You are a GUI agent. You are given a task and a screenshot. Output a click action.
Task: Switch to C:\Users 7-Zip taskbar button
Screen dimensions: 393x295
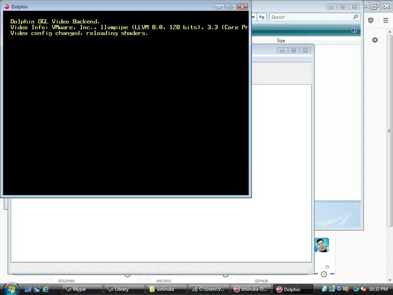pyautogui.click(x=208, y=289)
